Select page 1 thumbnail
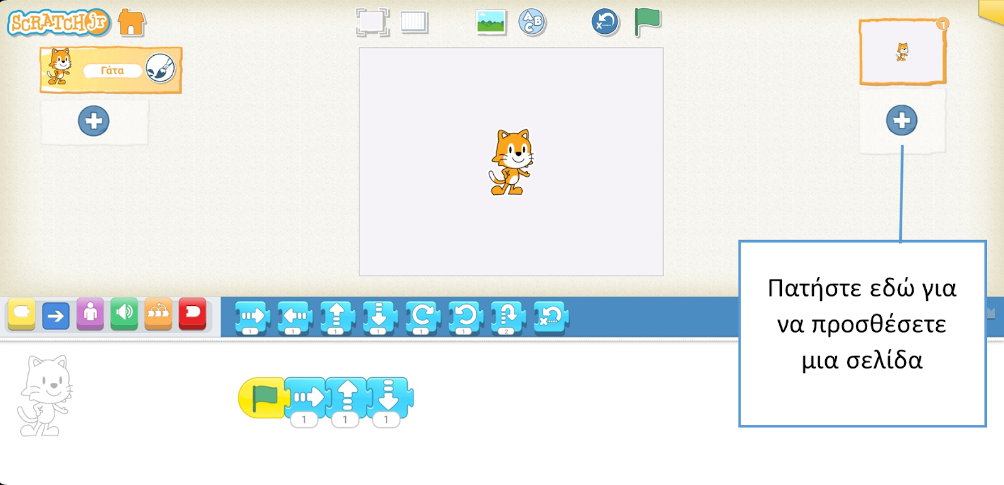Screen dimensions: 1004x485 [x=902, y=52]
